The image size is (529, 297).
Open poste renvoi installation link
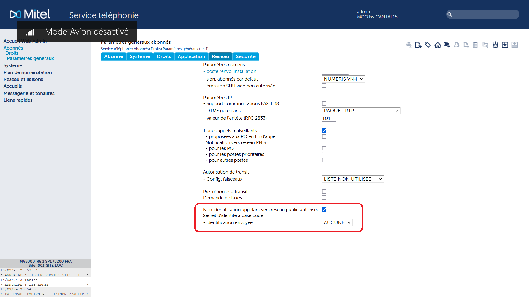231,71
